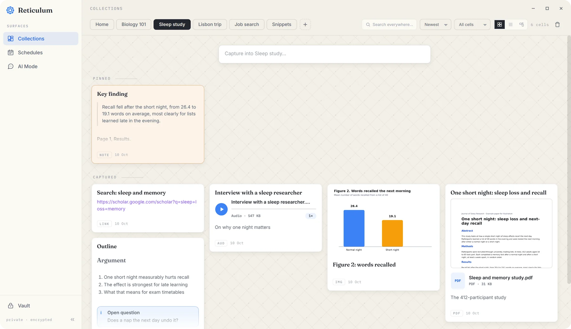This screenshot has height=329, width=571.
Task: Click the vertical scrollbar on the right
Action: [x=569, y=159]
